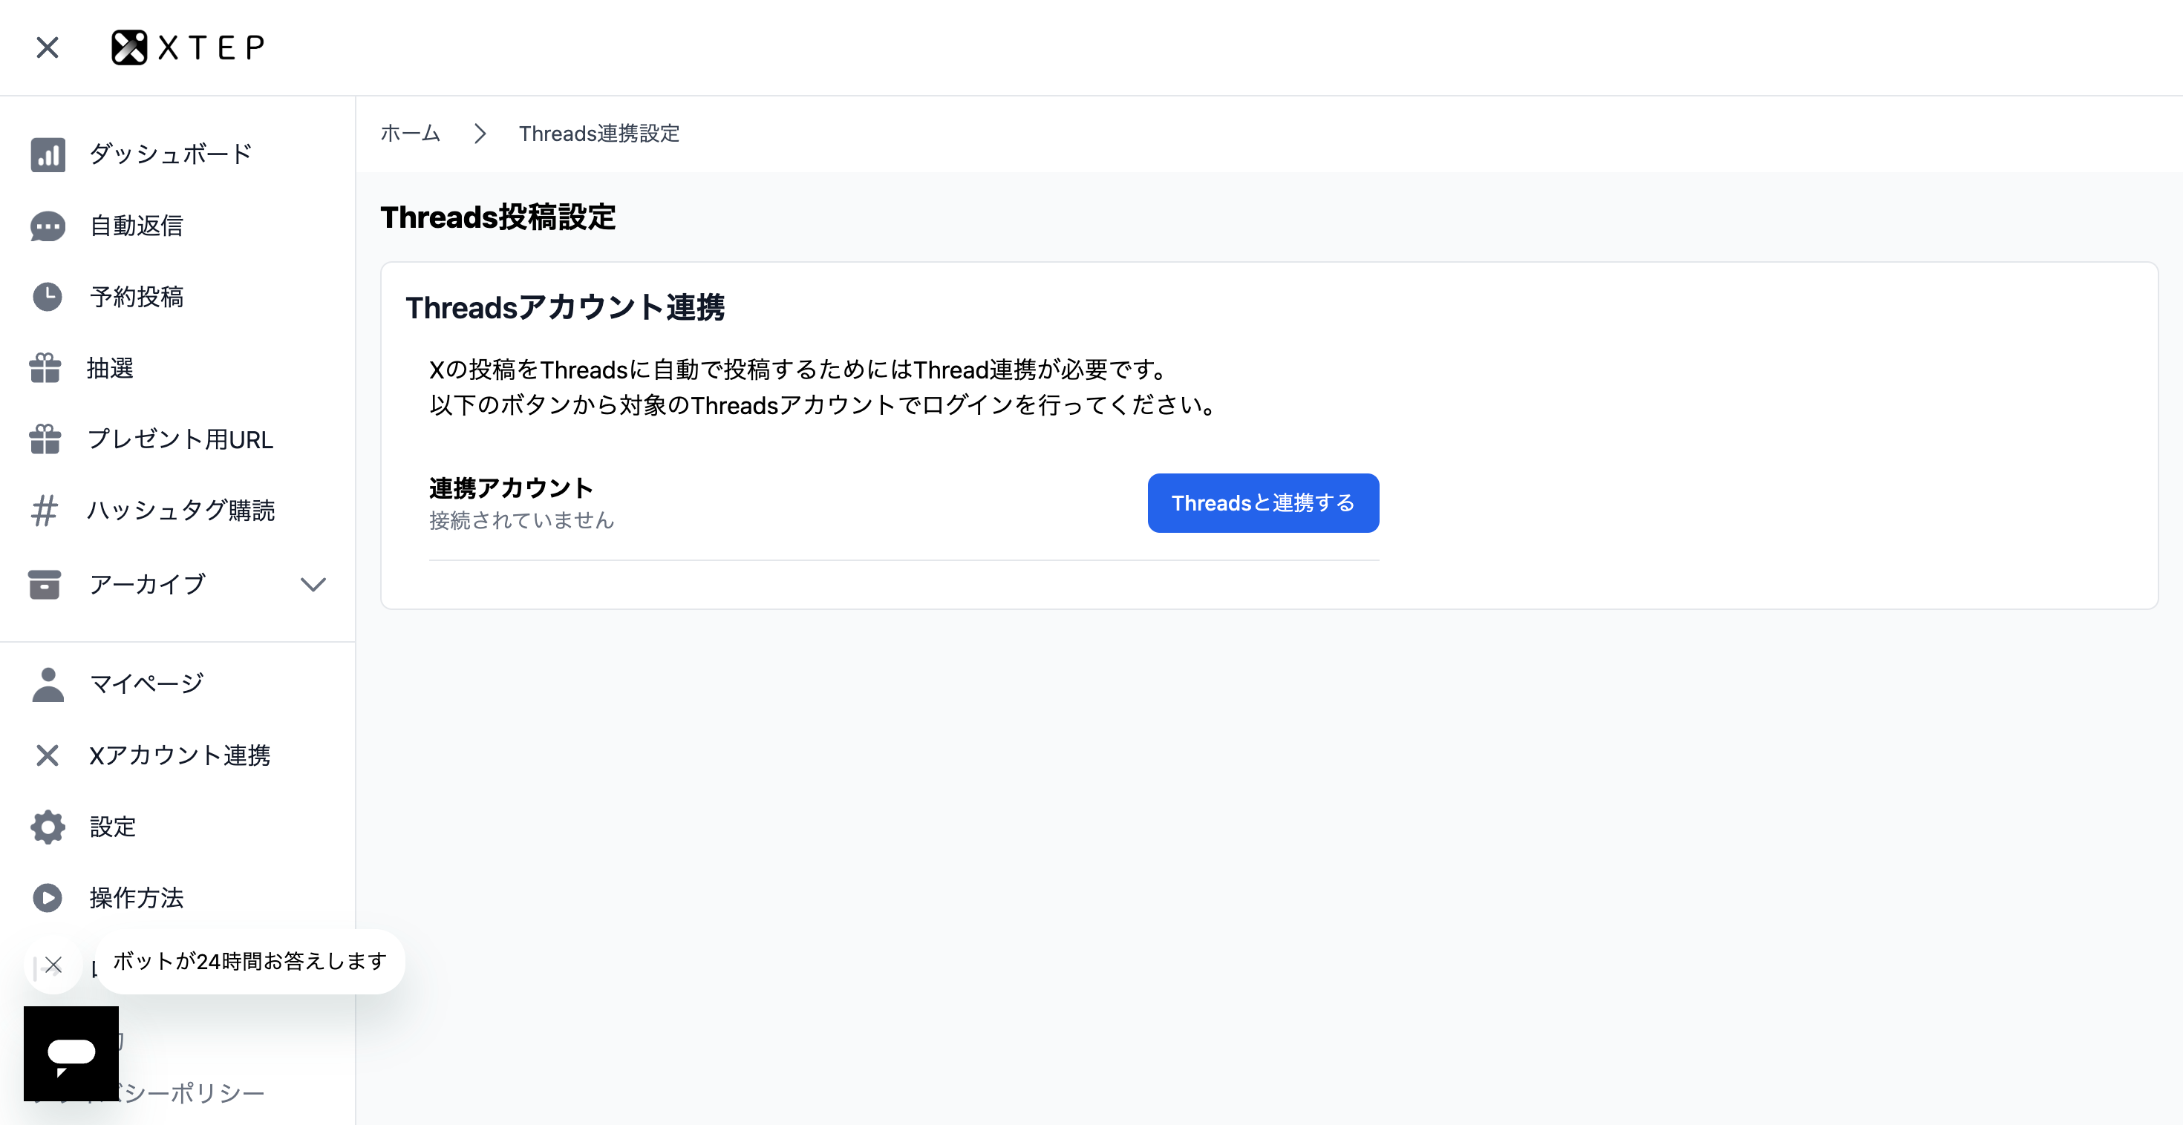Open マイページ
Viewport: 2183px width, 1125px height.
(146, 684)
